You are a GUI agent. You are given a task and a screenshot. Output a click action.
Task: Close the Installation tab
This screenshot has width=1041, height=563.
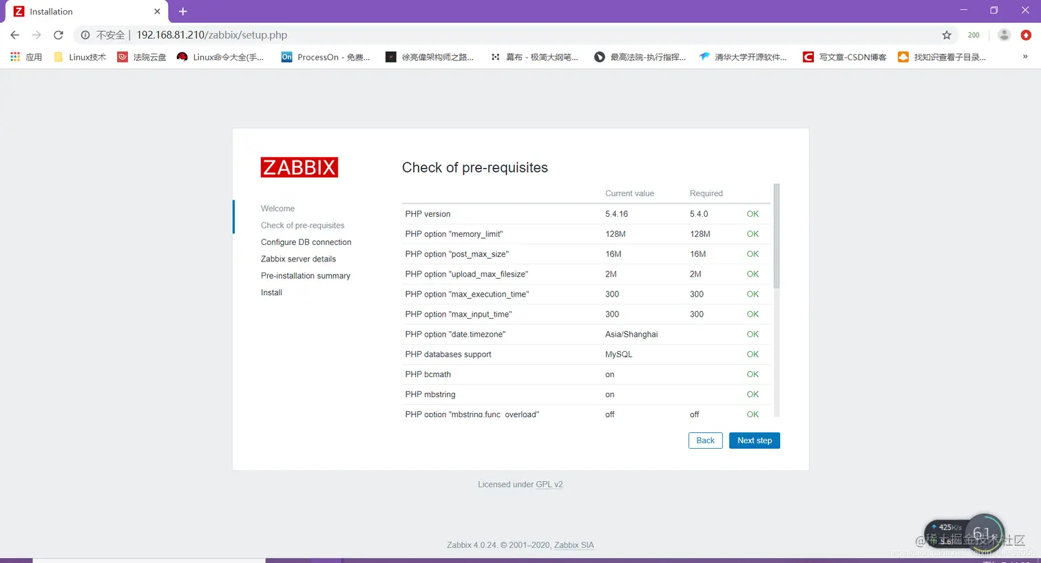point(157,12)
